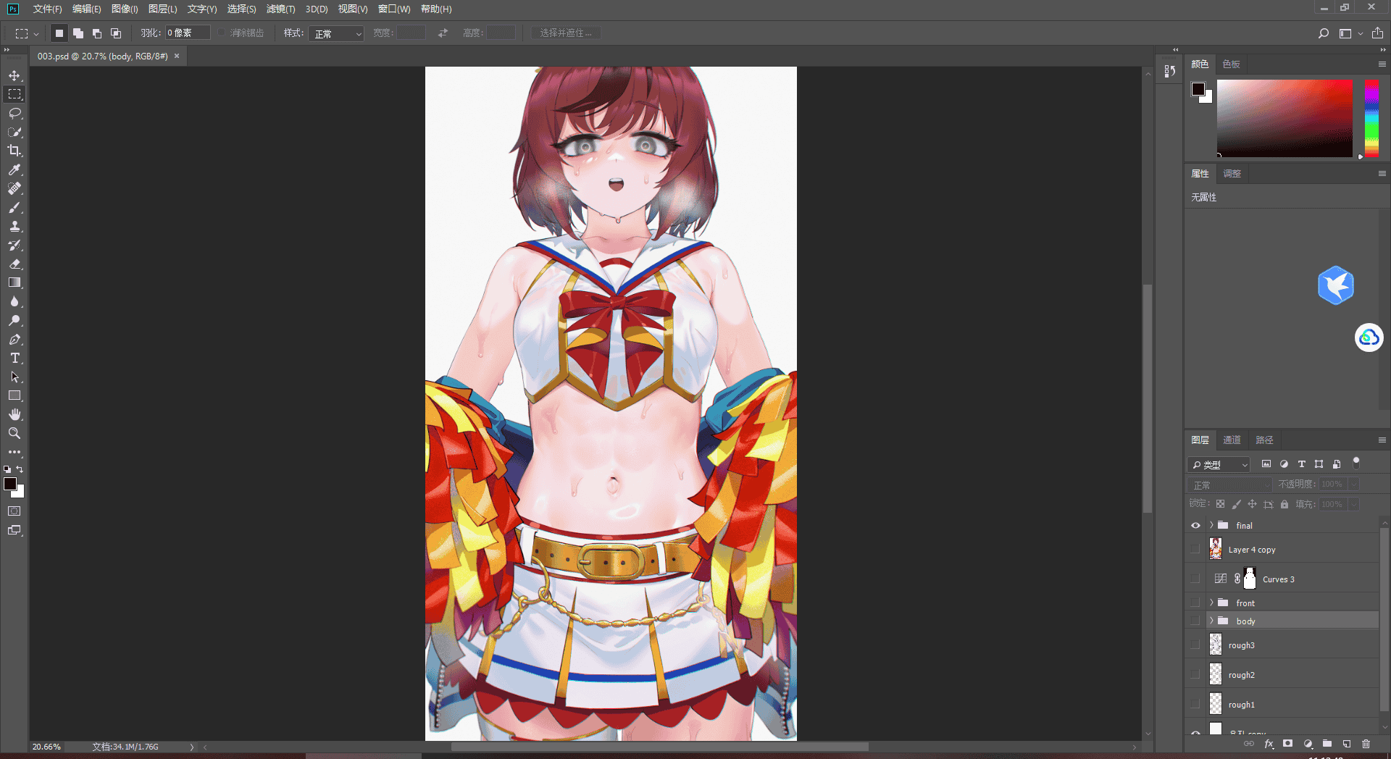This screenshot has height=759, width=1391.
Task: Select the Gradient tool
Action: tap(14, 282)
